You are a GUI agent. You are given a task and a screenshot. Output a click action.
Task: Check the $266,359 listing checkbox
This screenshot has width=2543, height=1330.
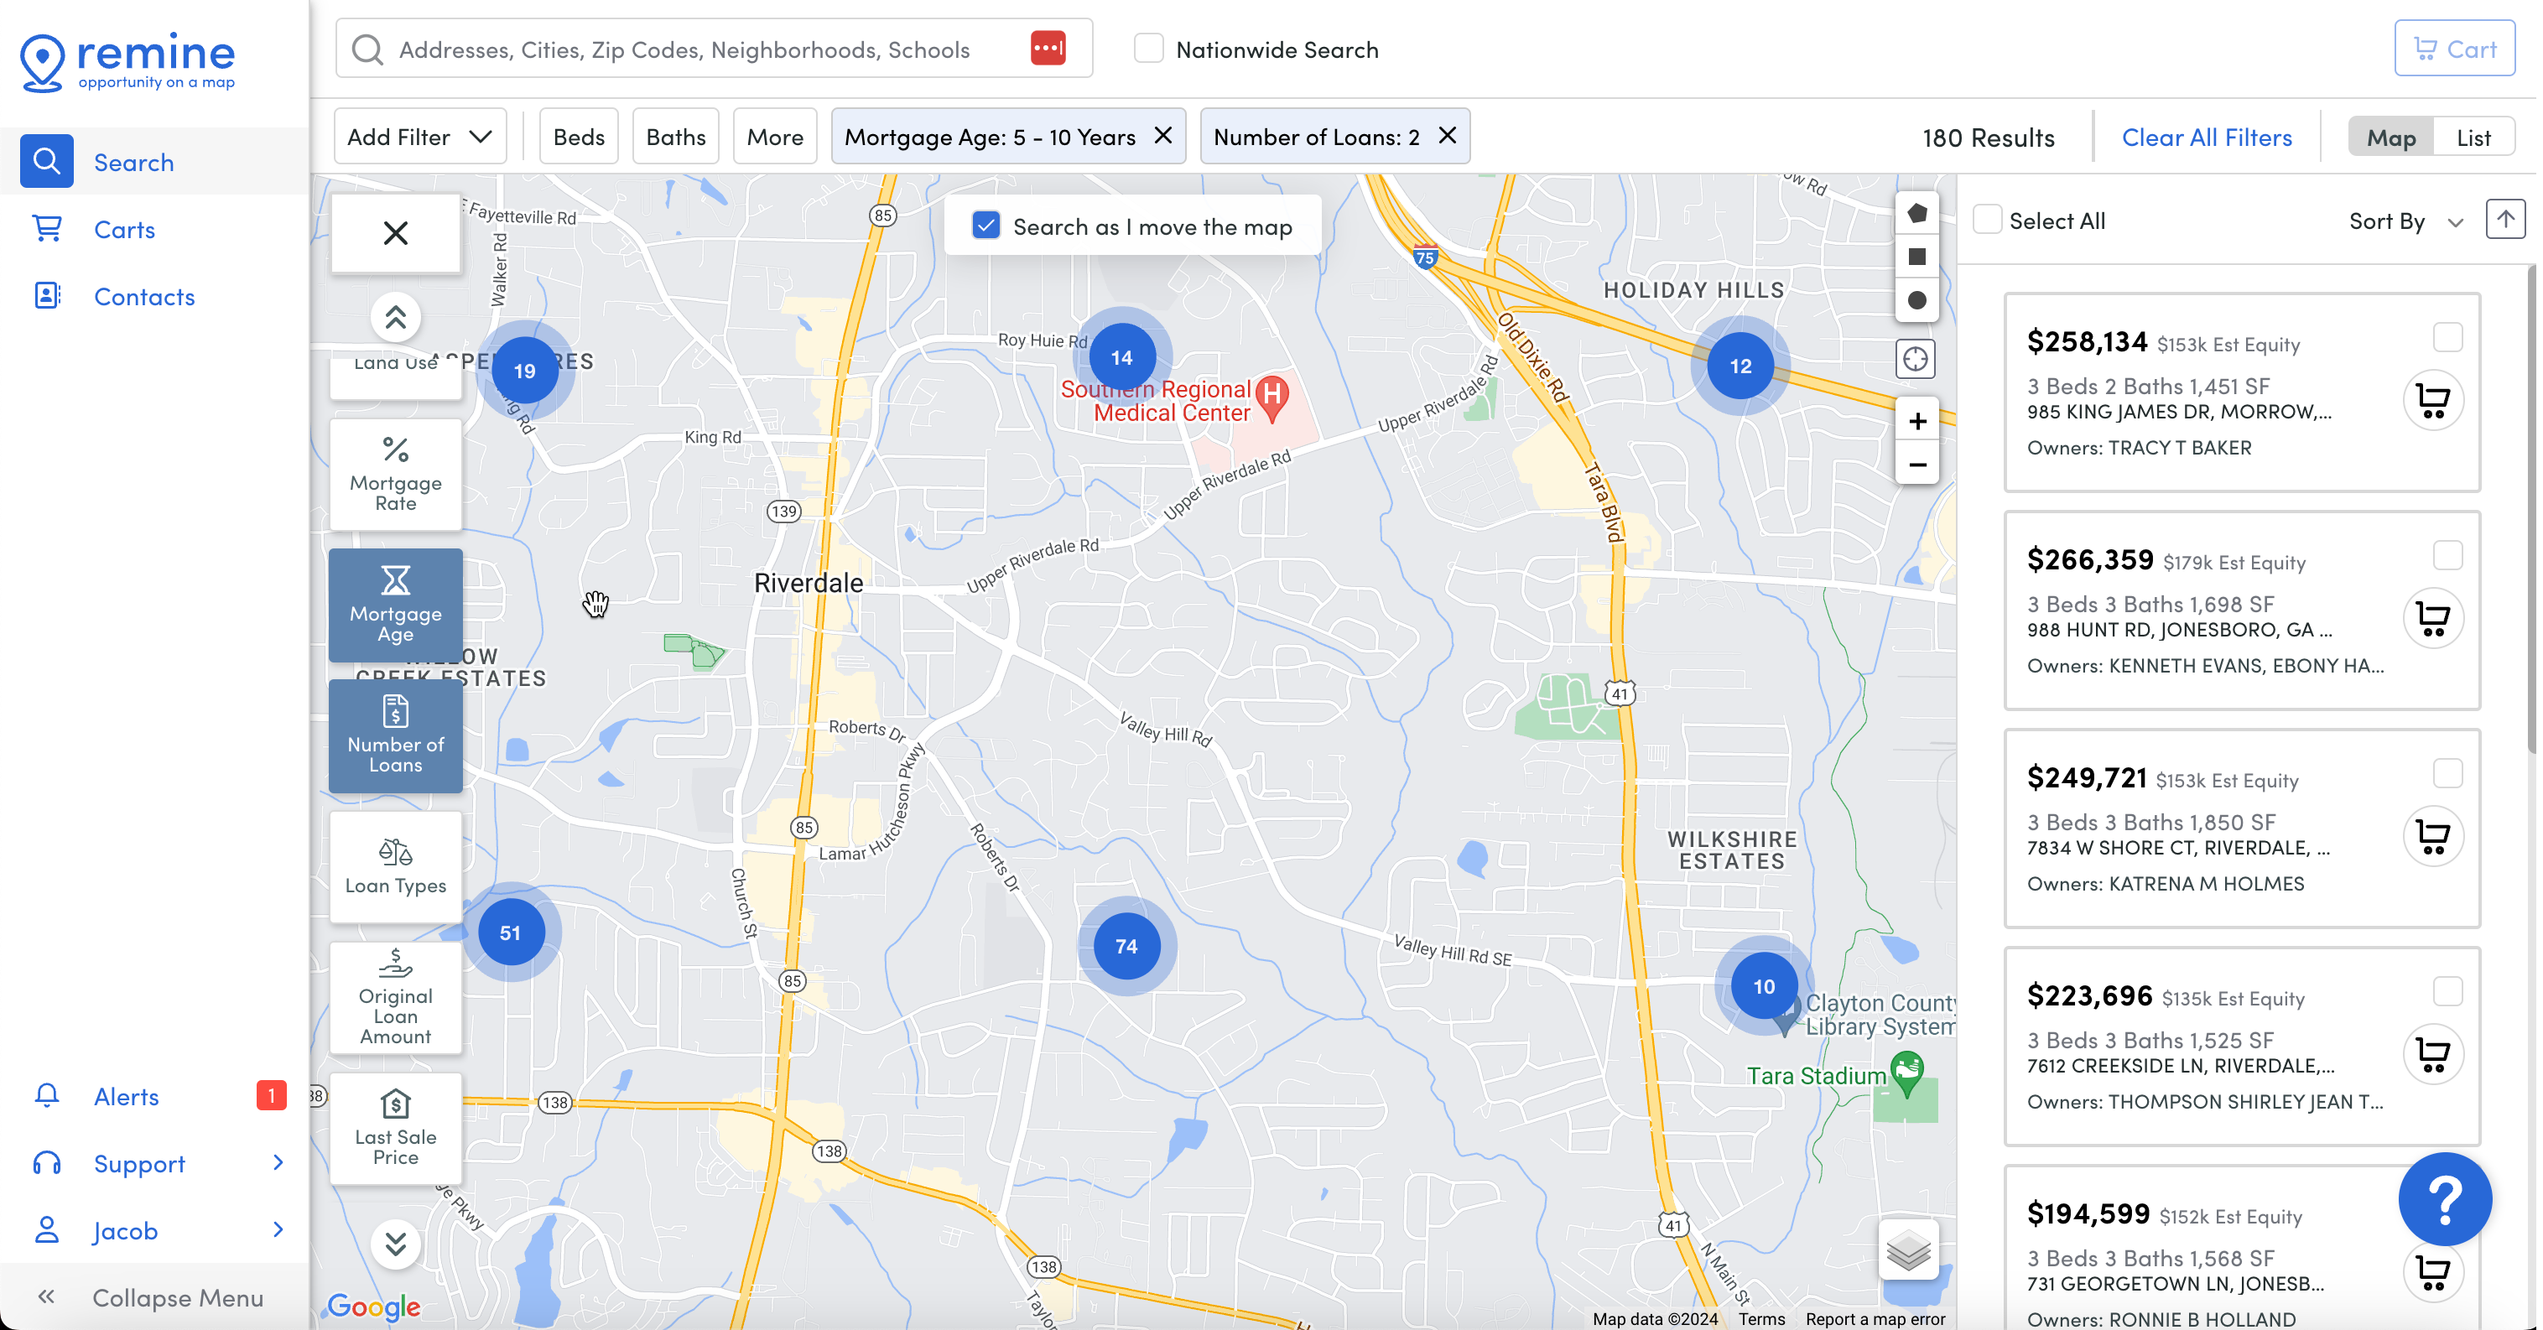(2448, 556)
